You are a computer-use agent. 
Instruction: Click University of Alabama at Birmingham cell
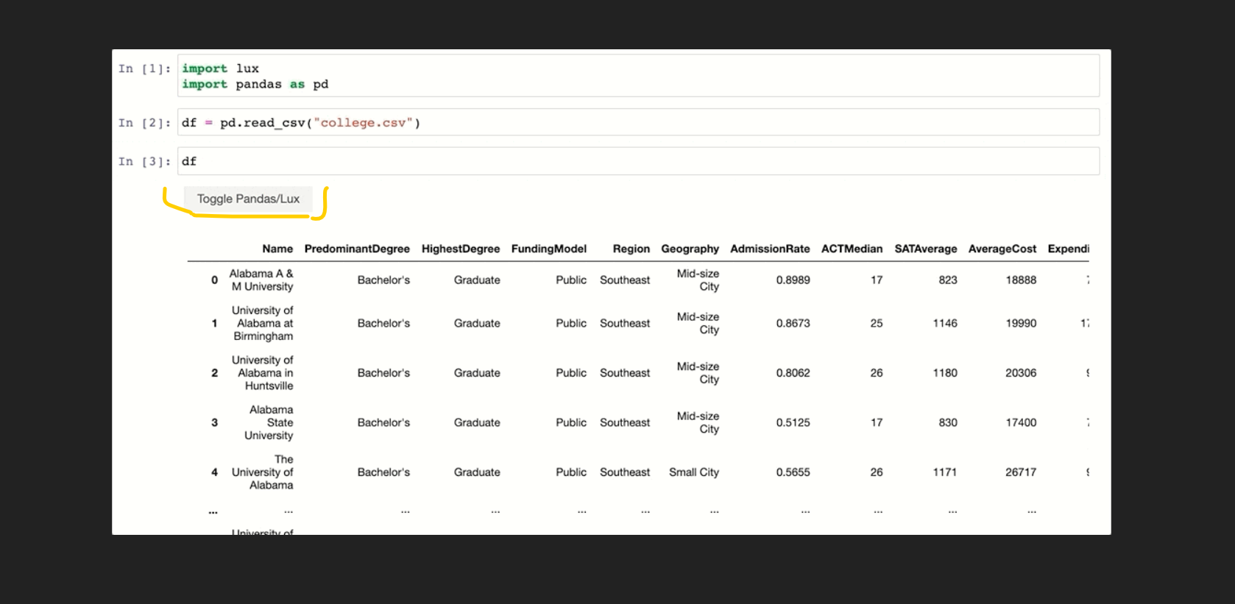(262, 323)
